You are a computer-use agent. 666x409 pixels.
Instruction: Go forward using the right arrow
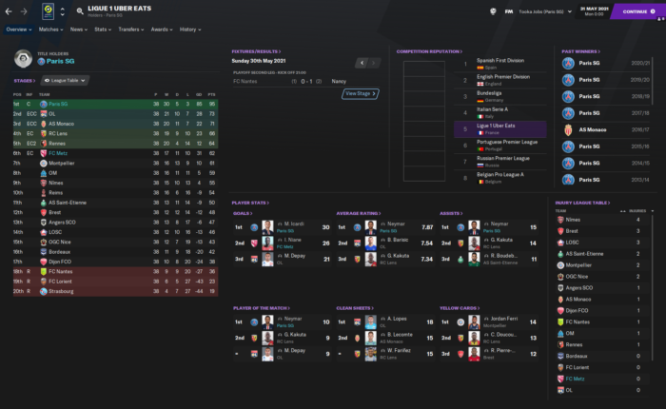pos(24,11)
